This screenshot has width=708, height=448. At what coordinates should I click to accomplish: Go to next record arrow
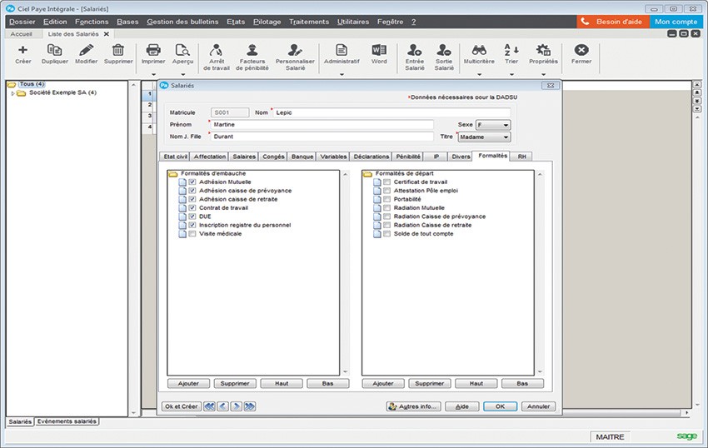(237, 406)
